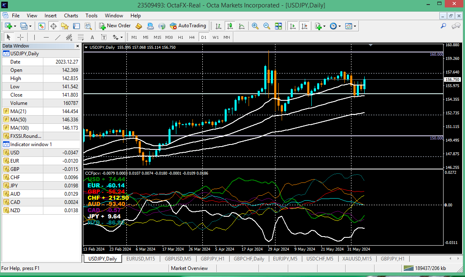Open the templates dropdown arrow

point(355,26)
